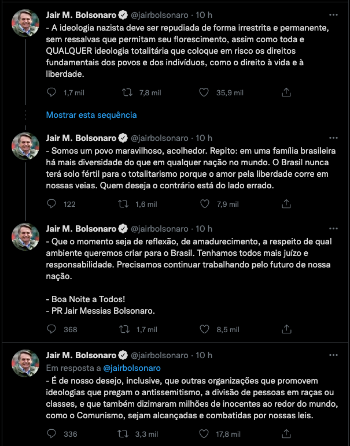350x446 pixels.
Task: Reply to the tweet with 122 replies
Action: click(x=51, y=204)
